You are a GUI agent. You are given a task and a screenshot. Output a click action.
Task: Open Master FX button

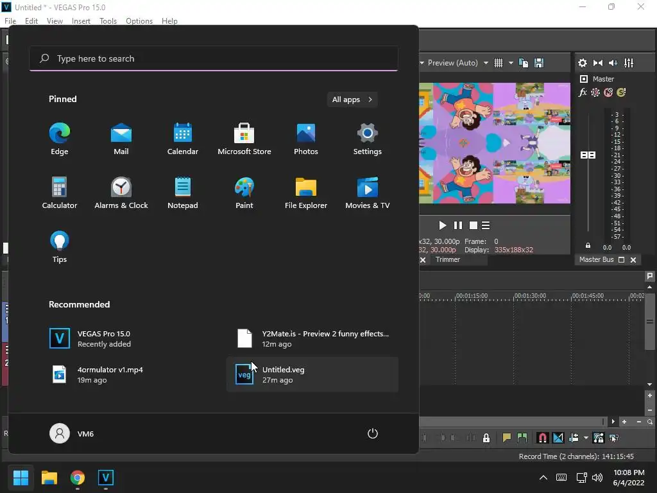pyautogui.click(x=583, y=92)
